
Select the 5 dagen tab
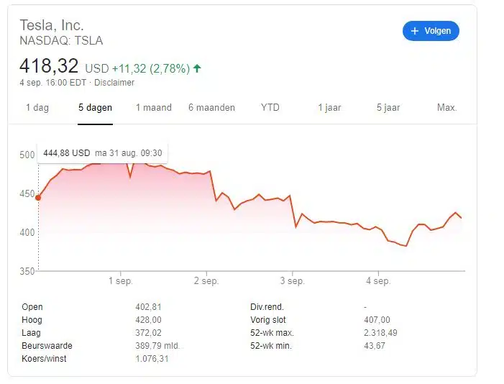coord(95,108)
